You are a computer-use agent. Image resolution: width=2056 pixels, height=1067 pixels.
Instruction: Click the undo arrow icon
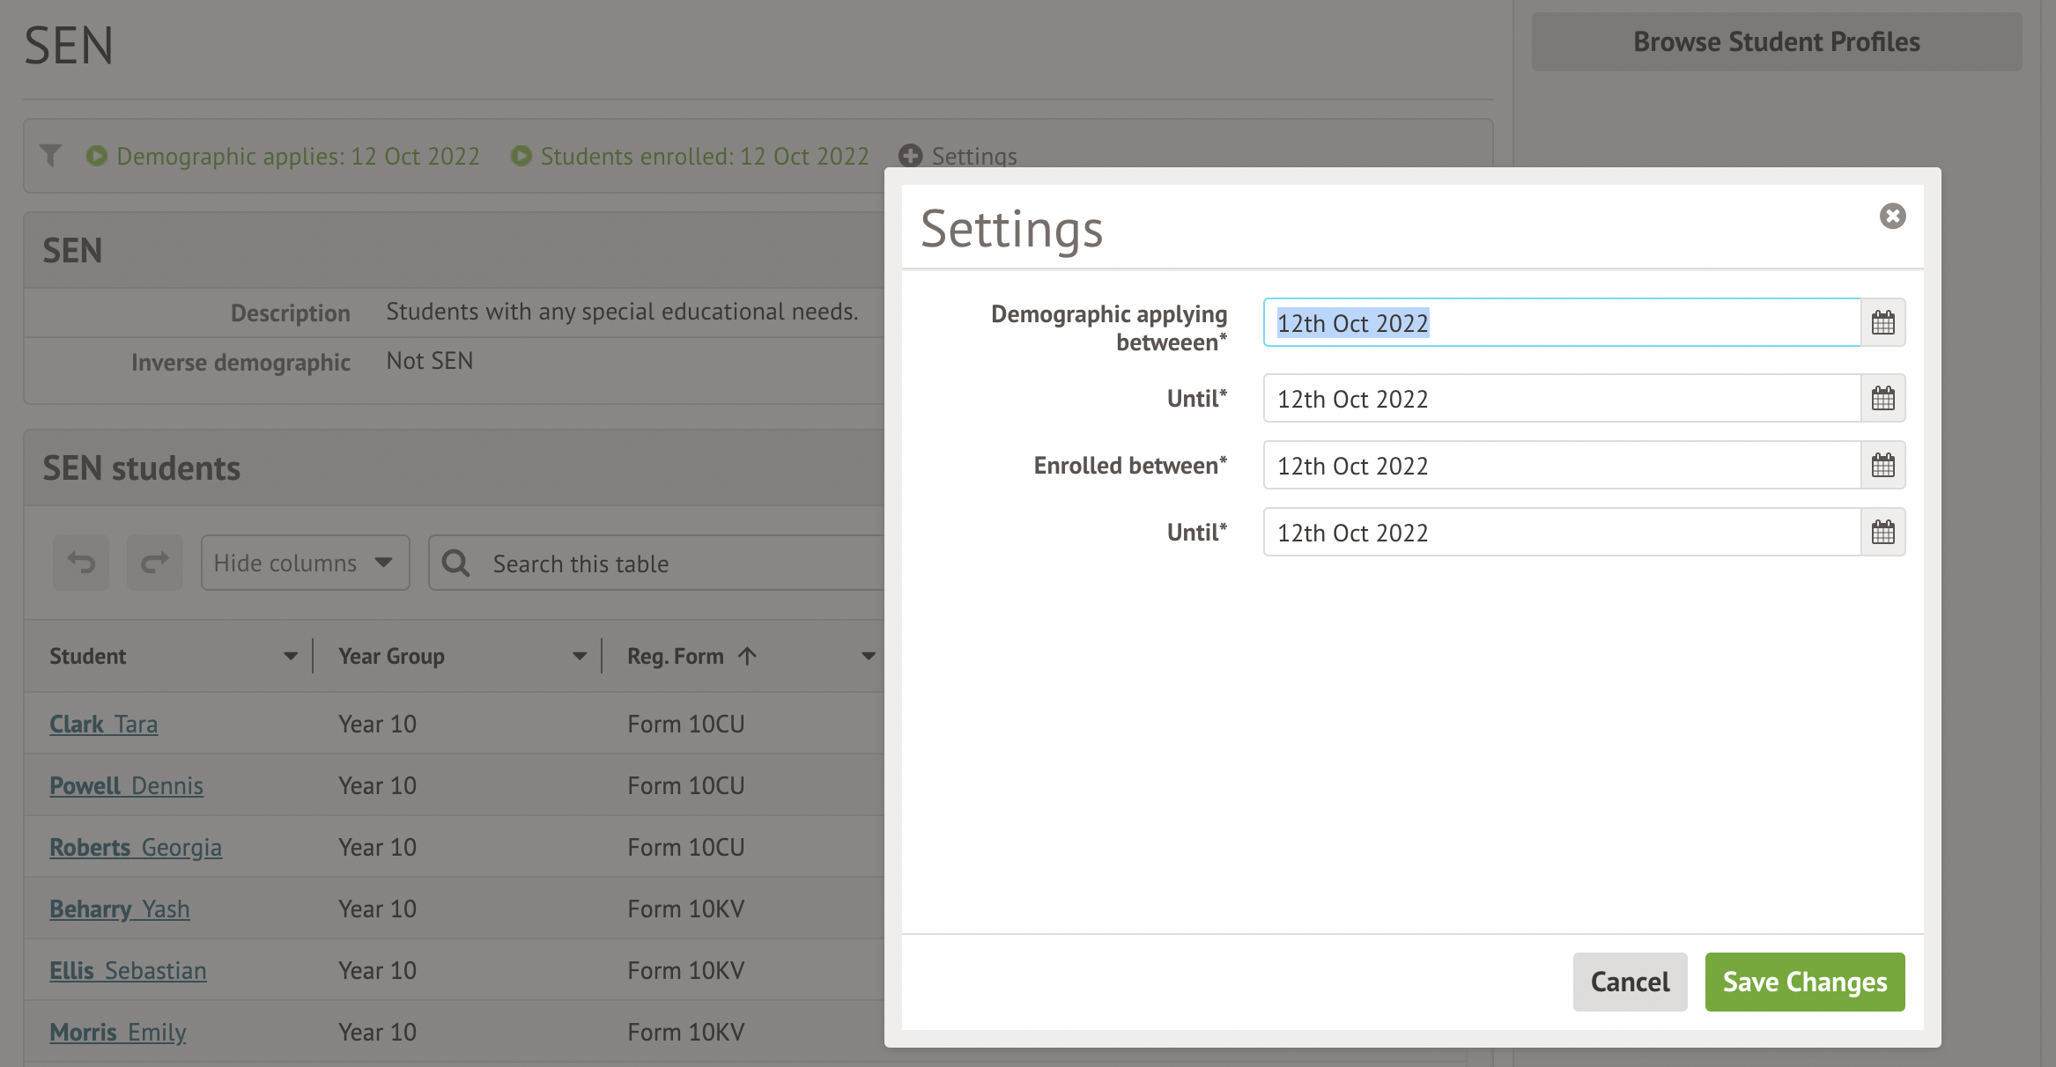pyautogui.click(x=81, y=563)
